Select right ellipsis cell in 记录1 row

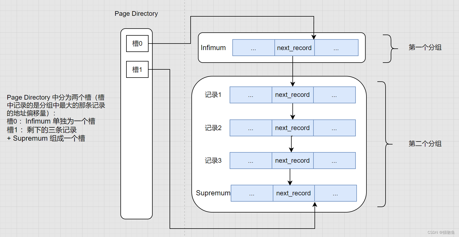tap(334, 95)
